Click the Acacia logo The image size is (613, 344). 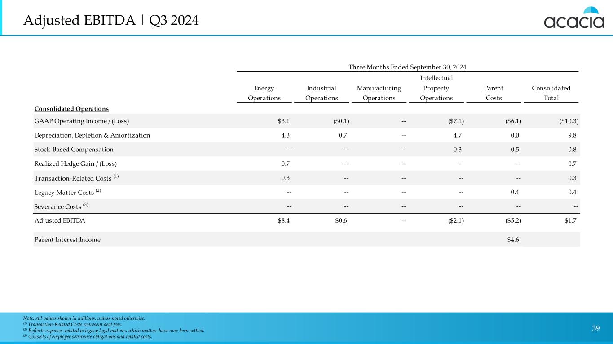574,18
